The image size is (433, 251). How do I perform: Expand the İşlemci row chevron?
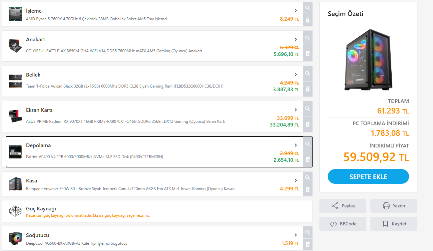point(296,11)
